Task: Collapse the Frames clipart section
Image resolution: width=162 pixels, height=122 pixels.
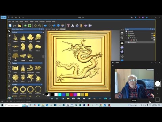Action: point(42,84)
